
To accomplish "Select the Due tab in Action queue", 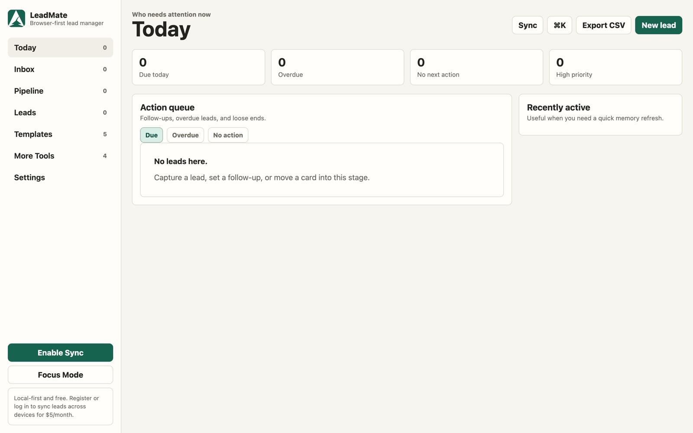I will point(152,135).
